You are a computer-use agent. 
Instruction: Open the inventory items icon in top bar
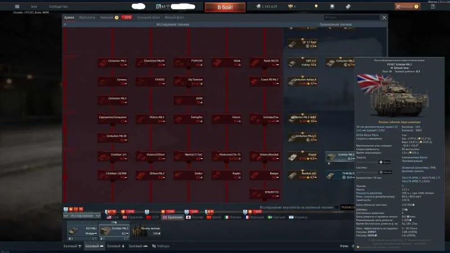pos(348,6)
